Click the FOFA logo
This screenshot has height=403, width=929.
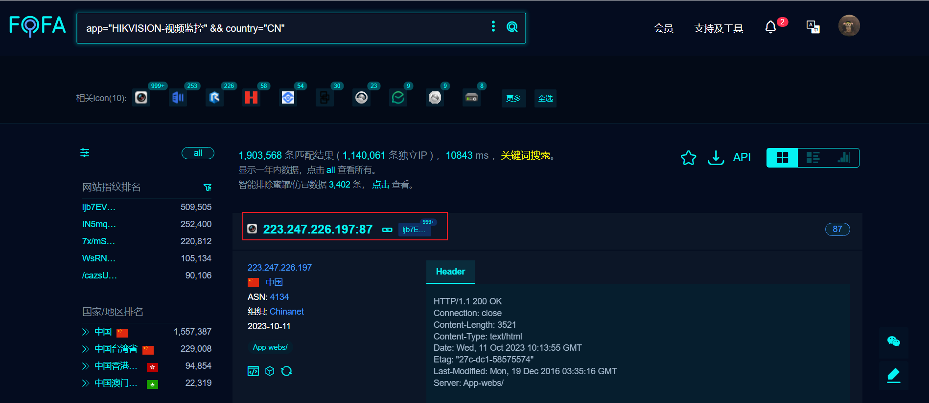[x=38, y=25]
